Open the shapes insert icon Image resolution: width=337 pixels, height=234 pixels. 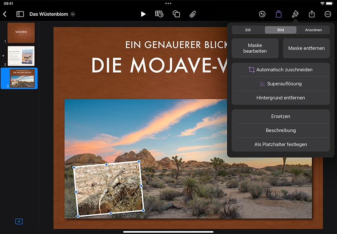coord(176,14)
